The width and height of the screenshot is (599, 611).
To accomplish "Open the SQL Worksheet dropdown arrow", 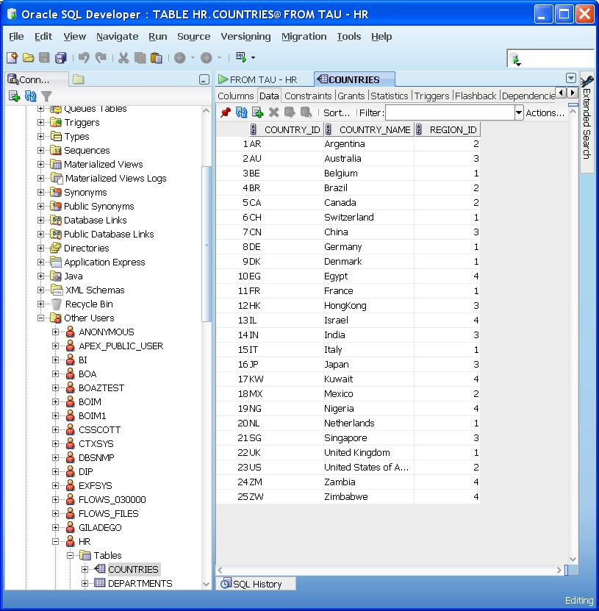I will click(x=253, y=57).
